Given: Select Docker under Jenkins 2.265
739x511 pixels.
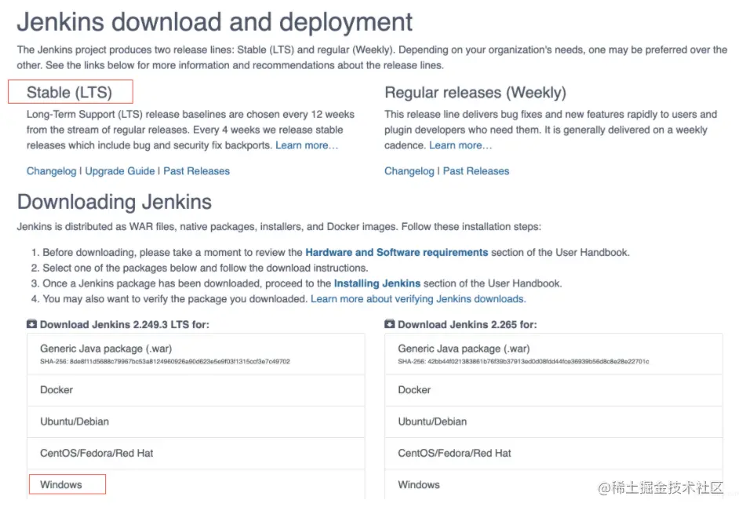Looking at the screenshot, I should [553, 390].
